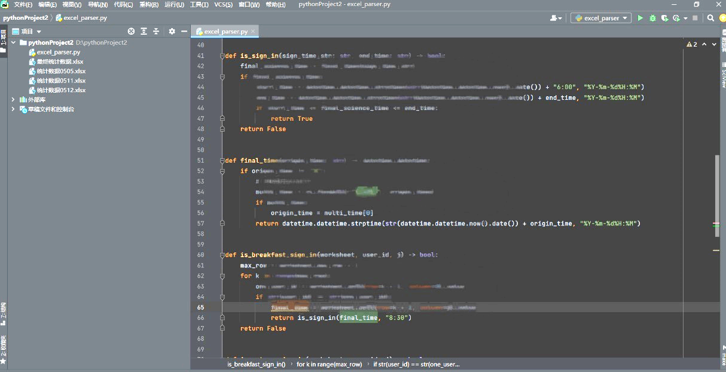Select 统计数据0511.xlsx in the project tree
726x372 pixels.
pos(60,81)
